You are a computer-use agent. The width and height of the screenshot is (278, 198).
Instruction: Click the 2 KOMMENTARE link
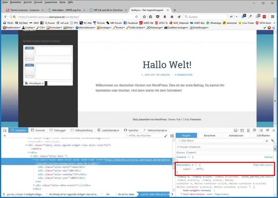[183, 75]
